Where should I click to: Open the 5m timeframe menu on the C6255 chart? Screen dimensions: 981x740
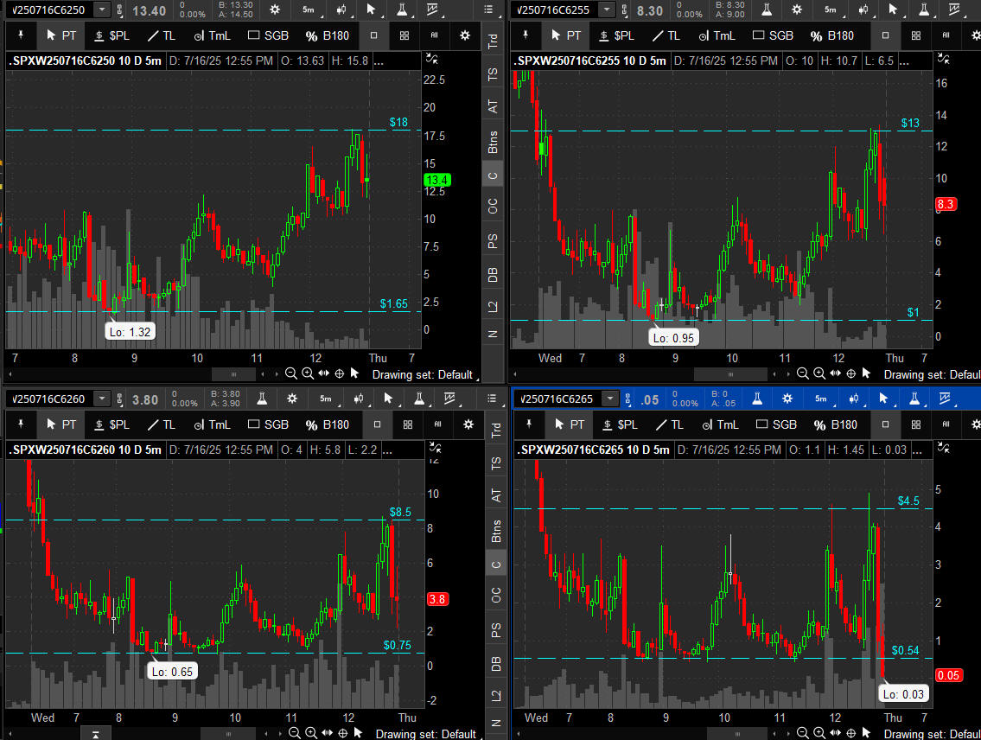[830, 10]
